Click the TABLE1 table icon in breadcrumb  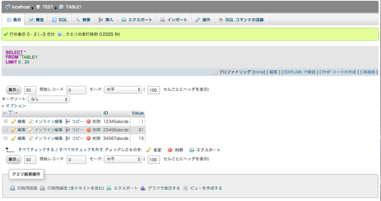point(61,7)
